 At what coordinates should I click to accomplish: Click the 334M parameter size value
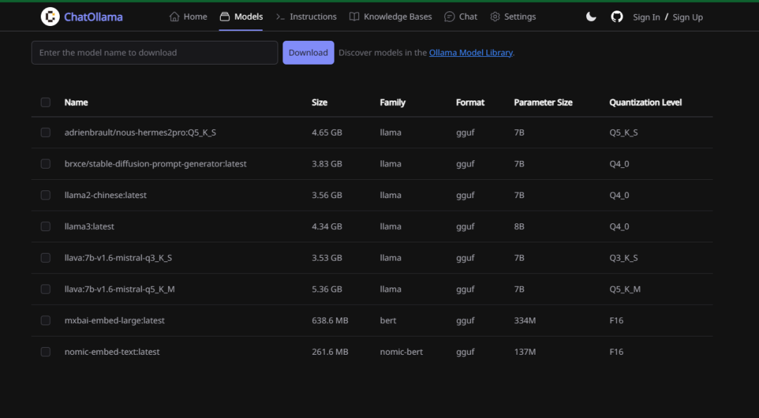525,320
